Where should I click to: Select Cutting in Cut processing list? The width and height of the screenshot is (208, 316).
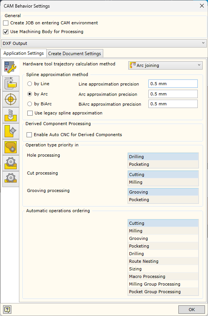pos(163,175)
